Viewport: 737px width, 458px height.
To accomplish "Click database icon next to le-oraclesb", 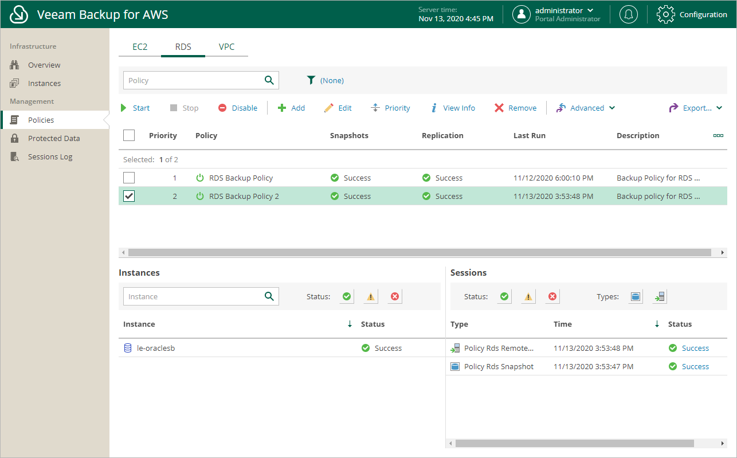I will (x=128, y=348).
